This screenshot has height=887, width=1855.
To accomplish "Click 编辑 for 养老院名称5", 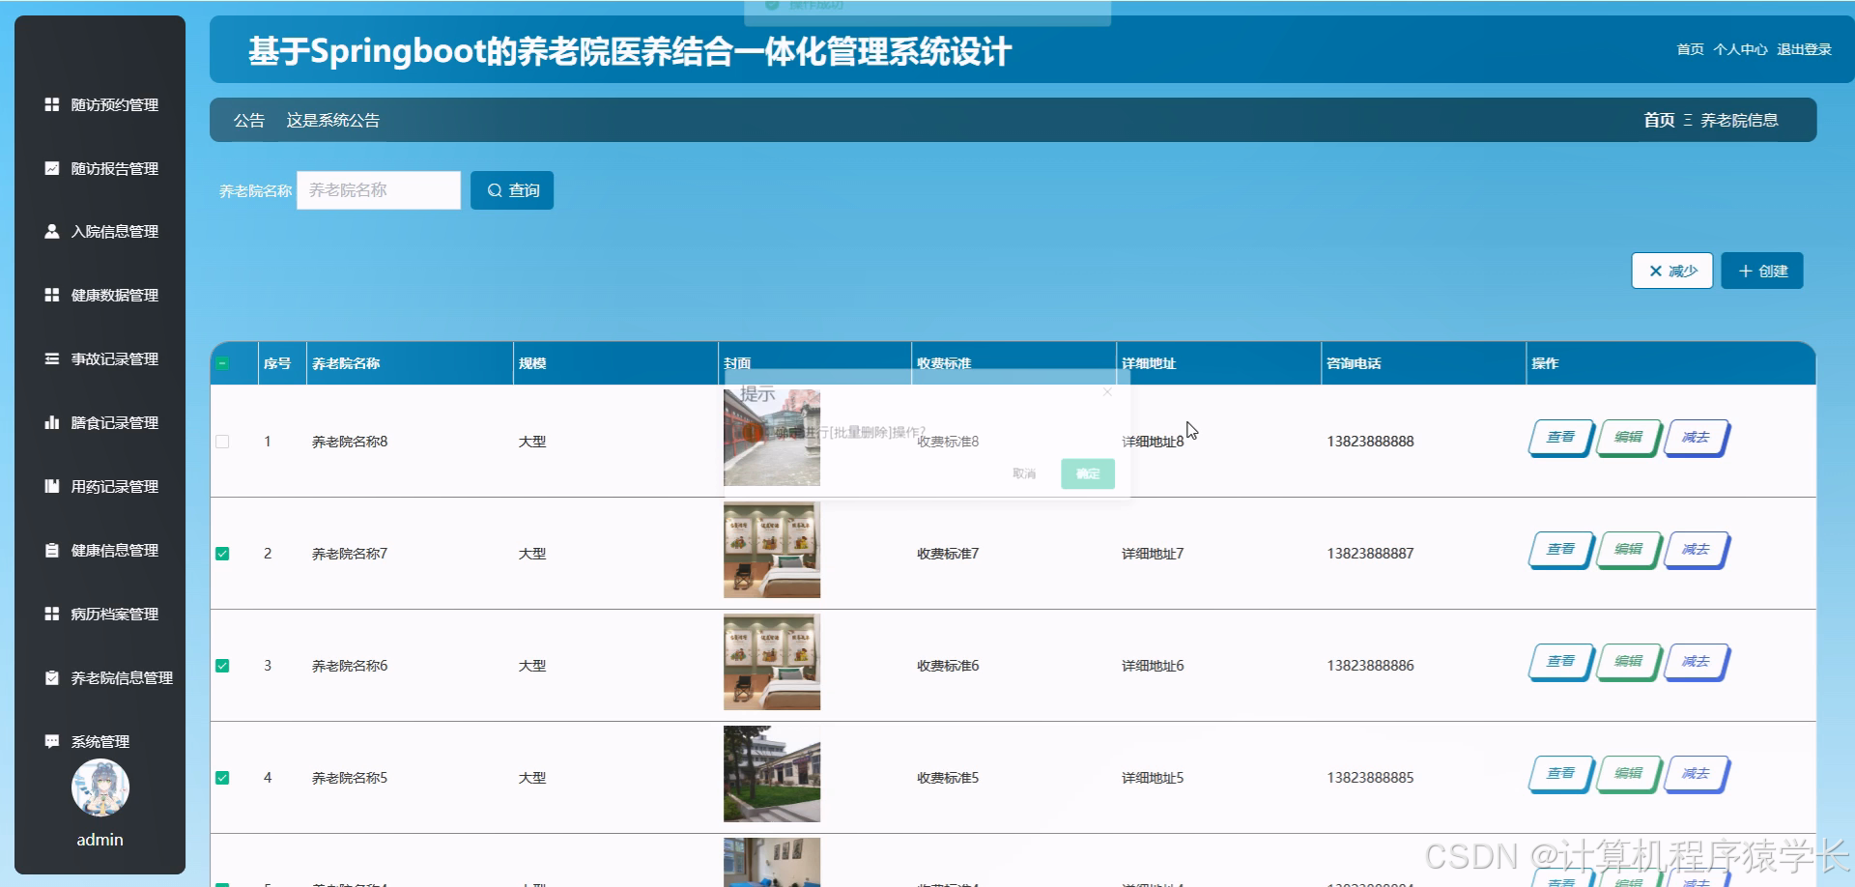I will tap(1628, 774).
